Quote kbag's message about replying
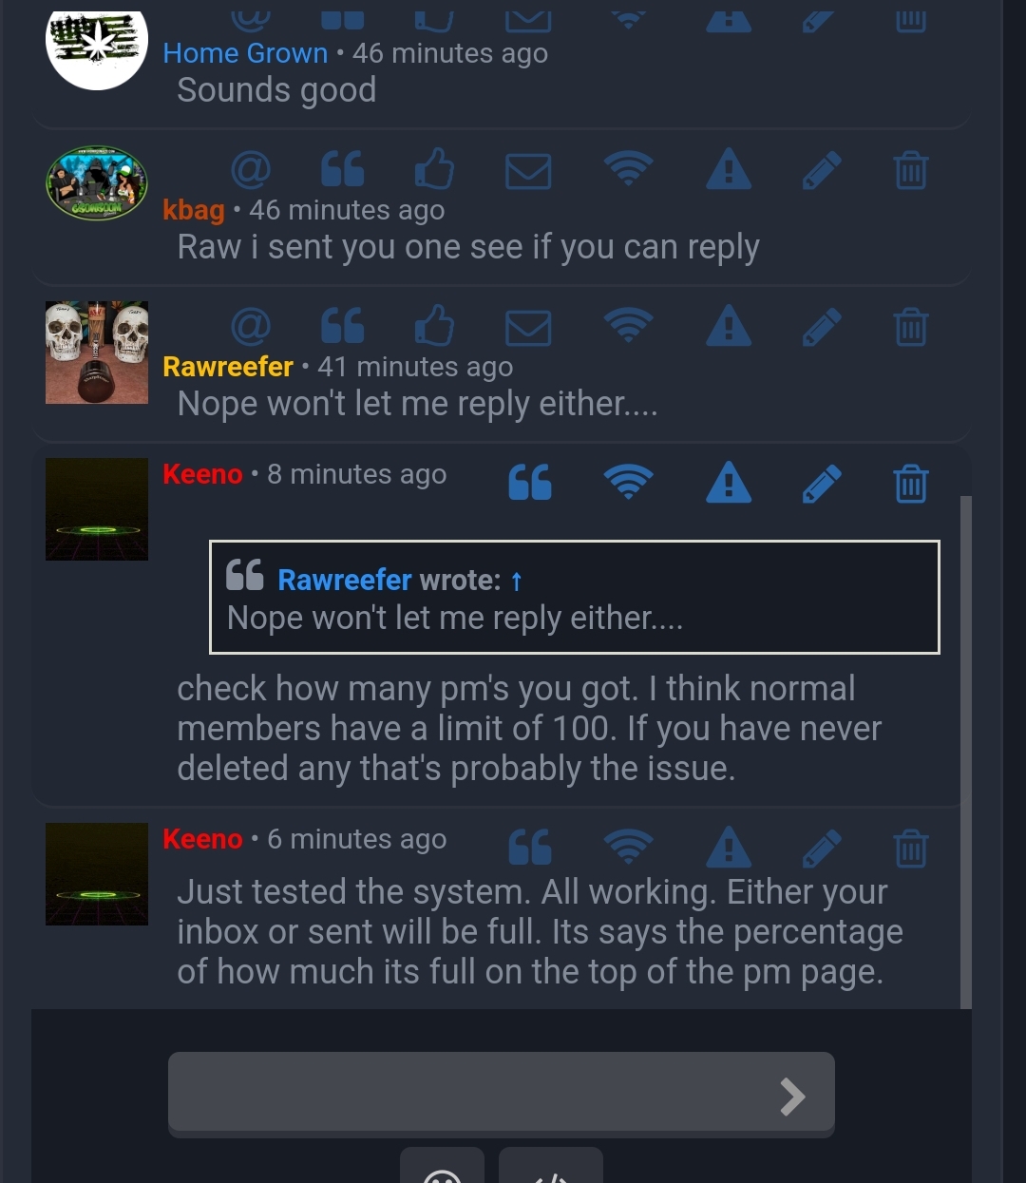 [x=343, y=169]
